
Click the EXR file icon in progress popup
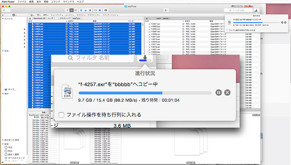(67, 91)
